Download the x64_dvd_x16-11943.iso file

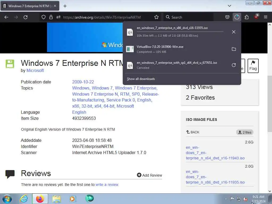215,153
